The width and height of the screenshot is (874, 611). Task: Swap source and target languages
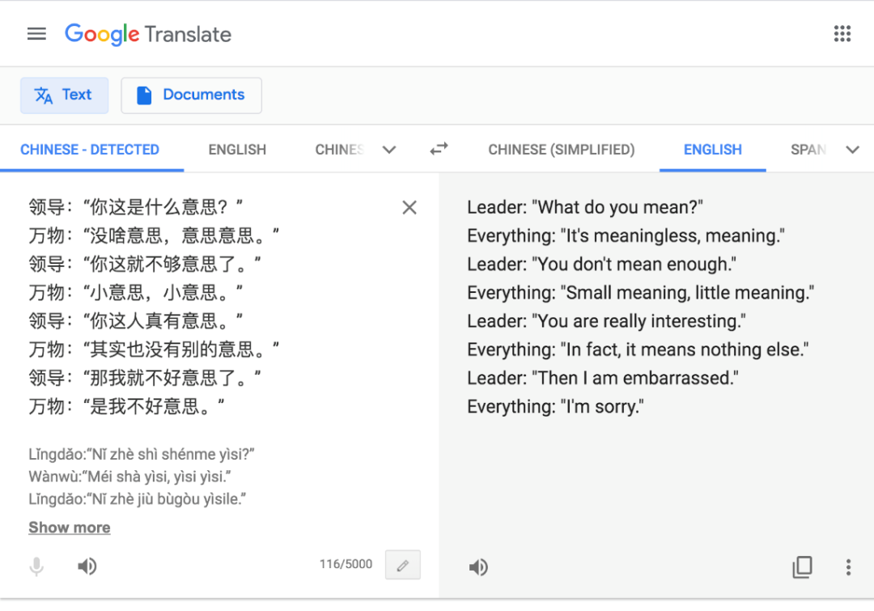pyautogui.click(x=439, y=149)
